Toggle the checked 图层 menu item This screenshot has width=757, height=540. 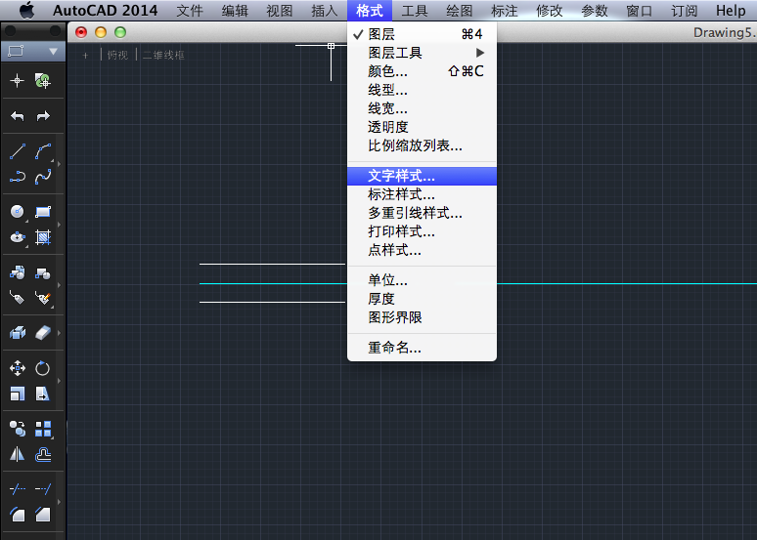click(422, 34)
